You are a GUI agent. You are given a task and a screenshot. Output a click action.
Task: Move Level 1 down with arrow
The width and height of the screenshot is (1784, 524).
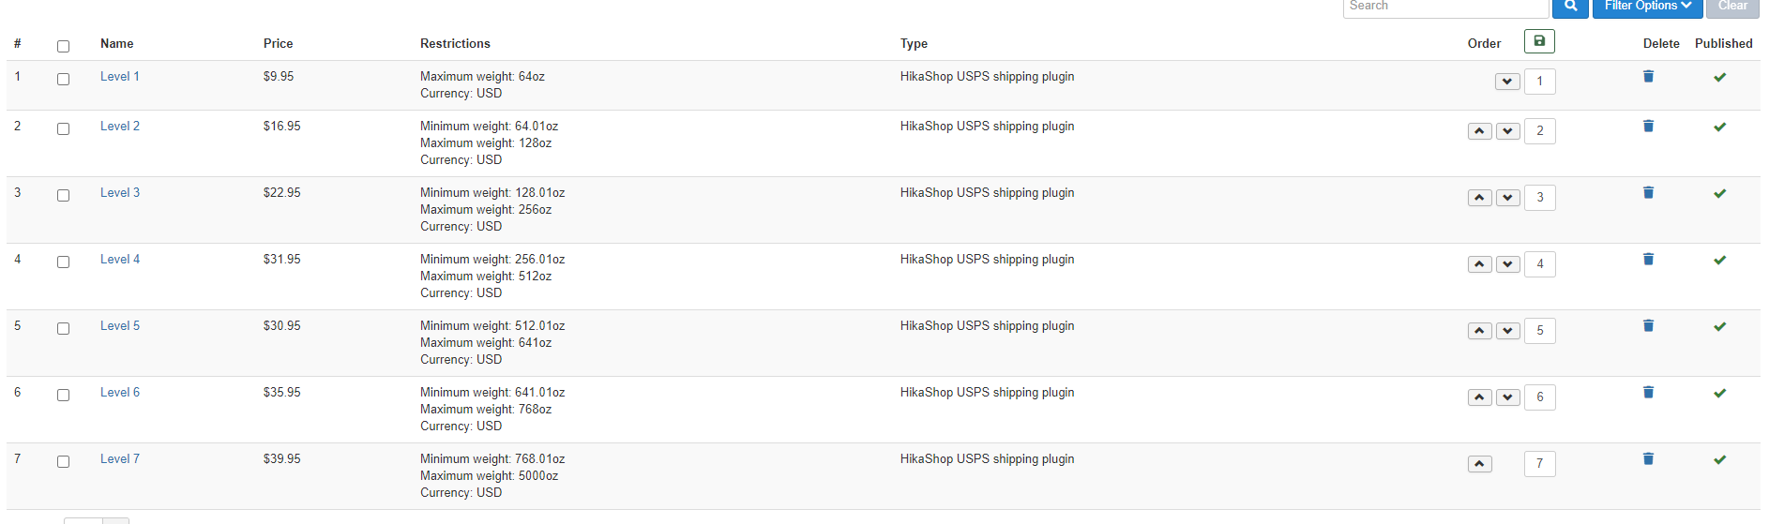click(1507, 82)
